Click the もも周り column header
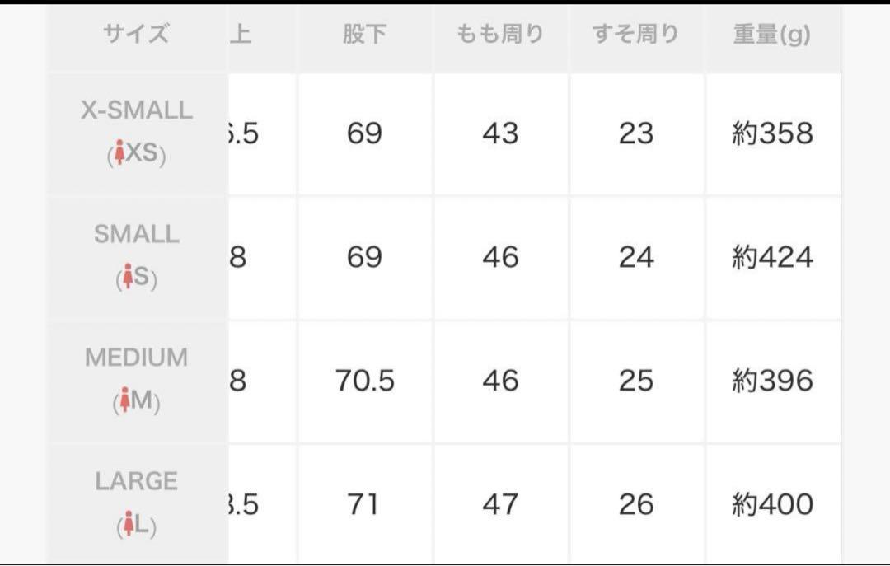Image resolution: width=890 pixels, height=566 pixels. 501,35
